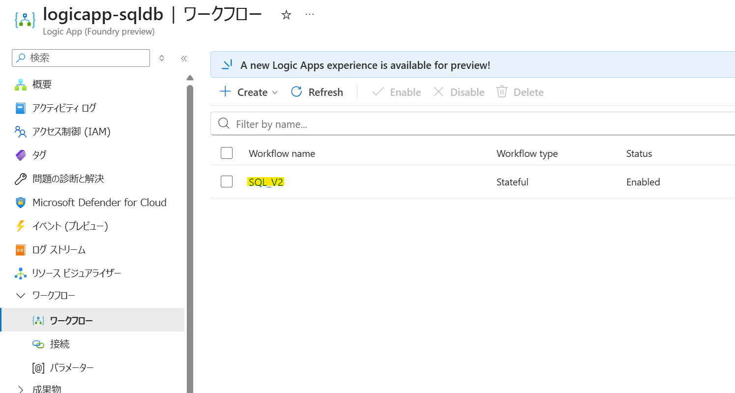Open 概要 from the sidebar
735x393 pixels.
42,84
